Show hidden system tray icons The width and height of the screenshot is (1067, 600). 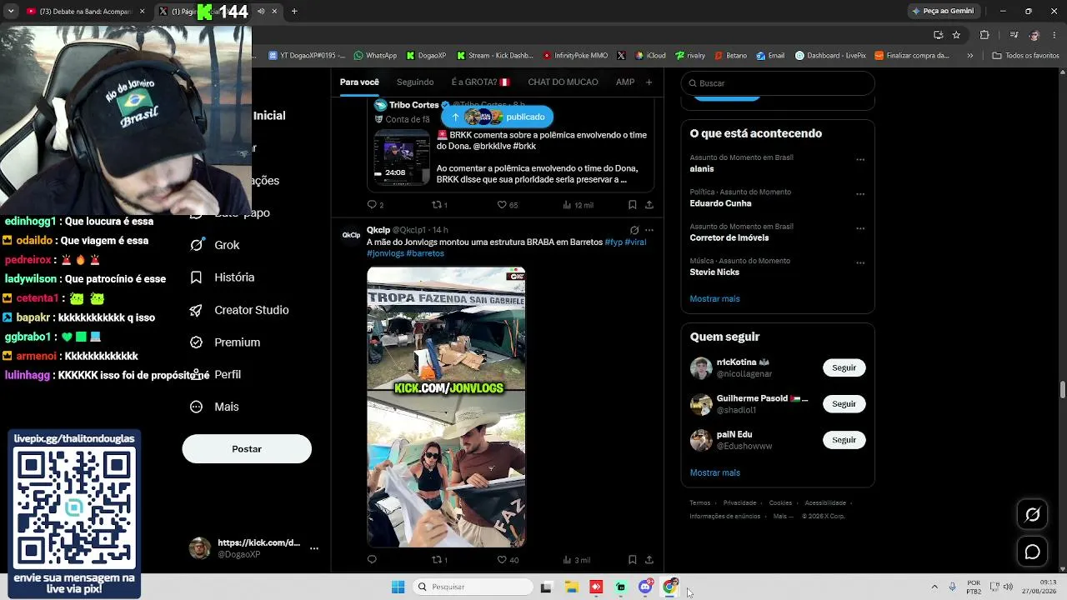[934, 587]
